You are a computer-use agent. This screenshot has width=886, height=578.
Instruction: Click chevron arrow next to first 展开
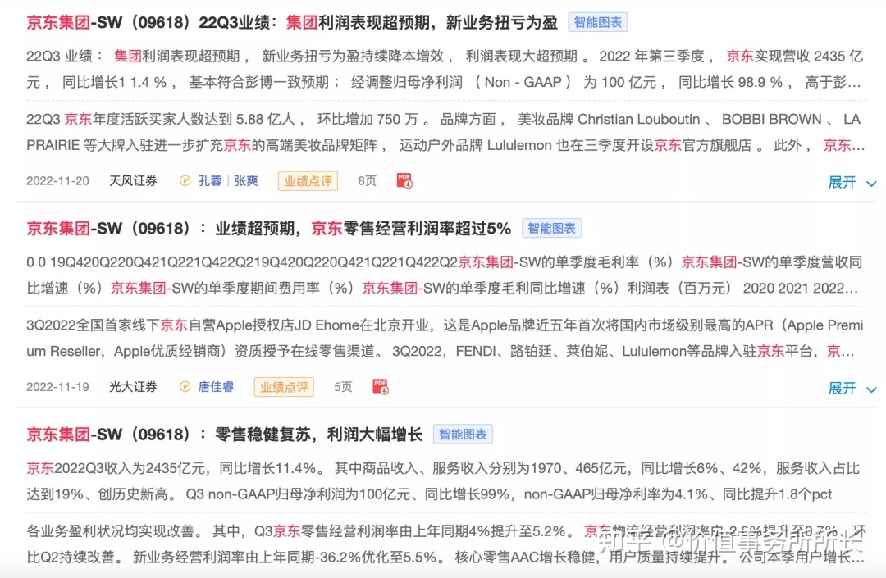coord(871,183)
